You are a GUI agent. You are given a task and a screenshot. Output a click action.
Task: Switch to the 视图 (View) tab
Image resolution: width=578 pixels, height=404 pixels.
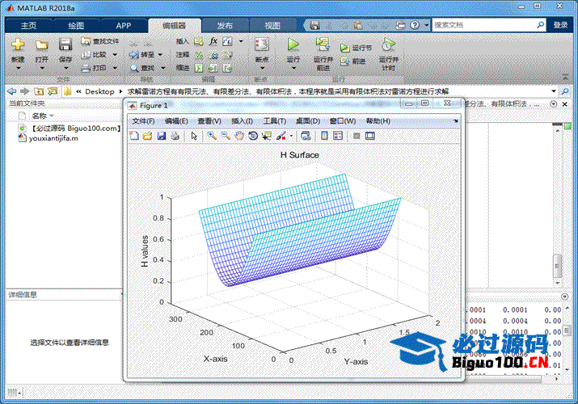click(x=272, y=25)
